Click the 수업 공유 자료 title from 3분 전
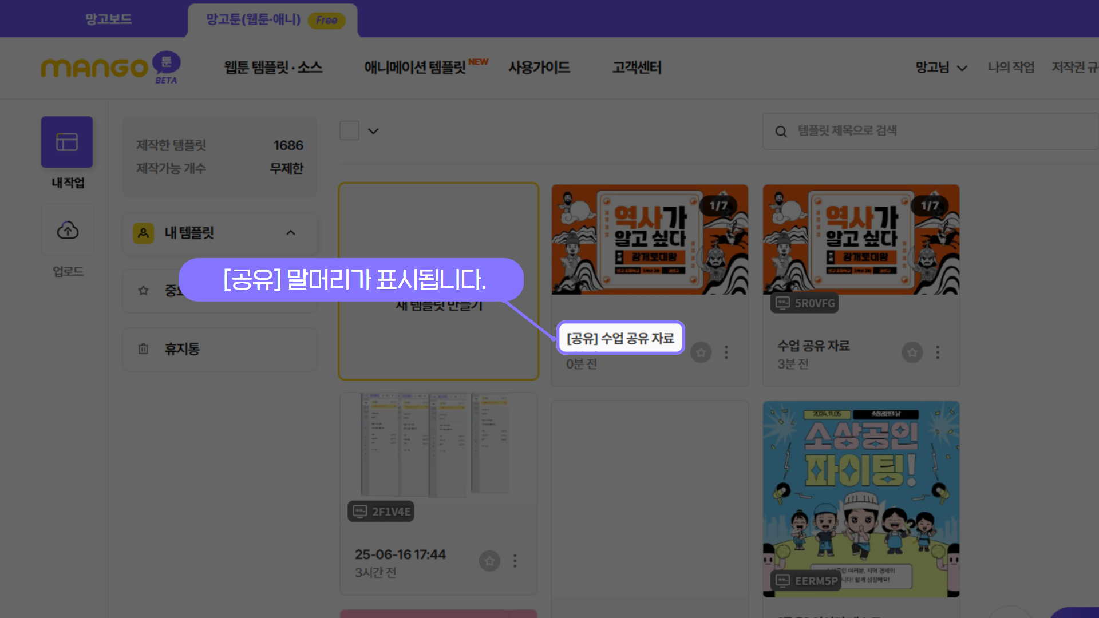Screen dimensions: 1099x618 tap(813, 346)
